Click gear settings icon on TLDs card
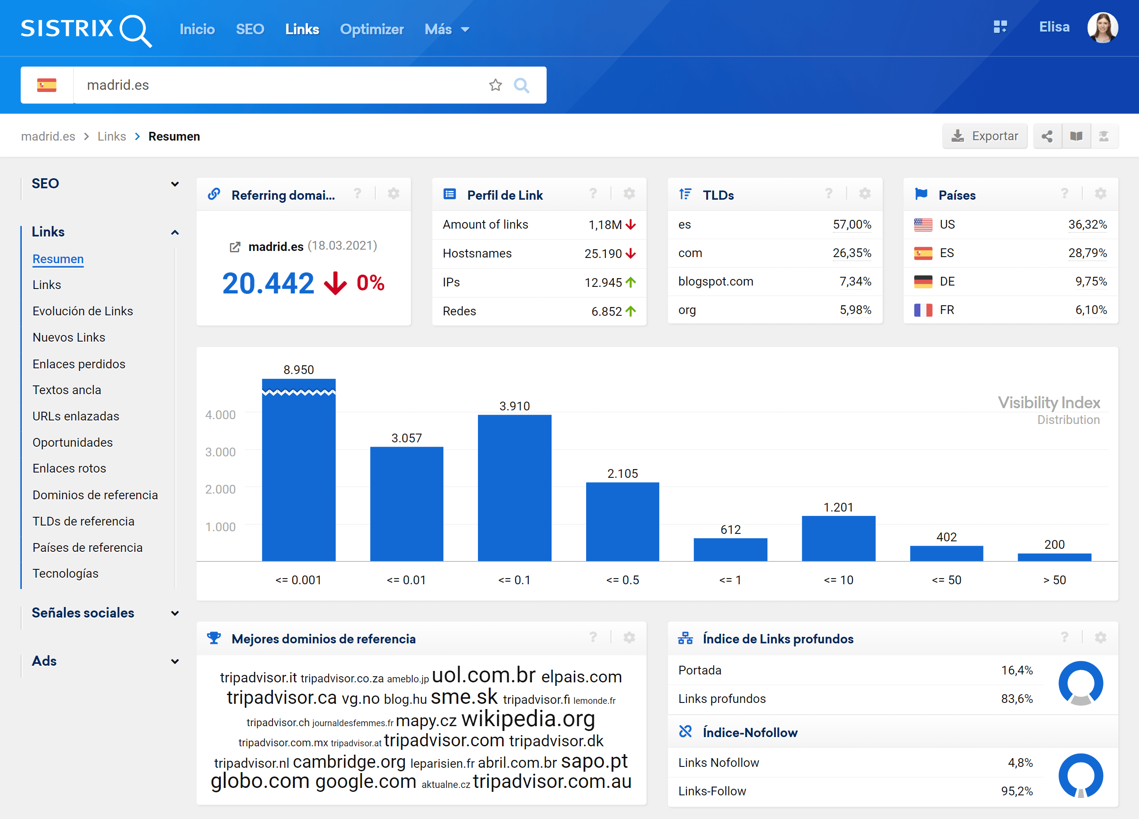Screen dimensions: 1139x819 (x=865, y=194)
